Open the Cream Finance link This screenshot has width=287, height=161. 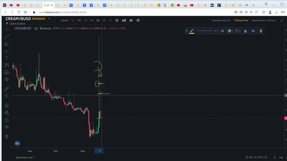[17, 23]
